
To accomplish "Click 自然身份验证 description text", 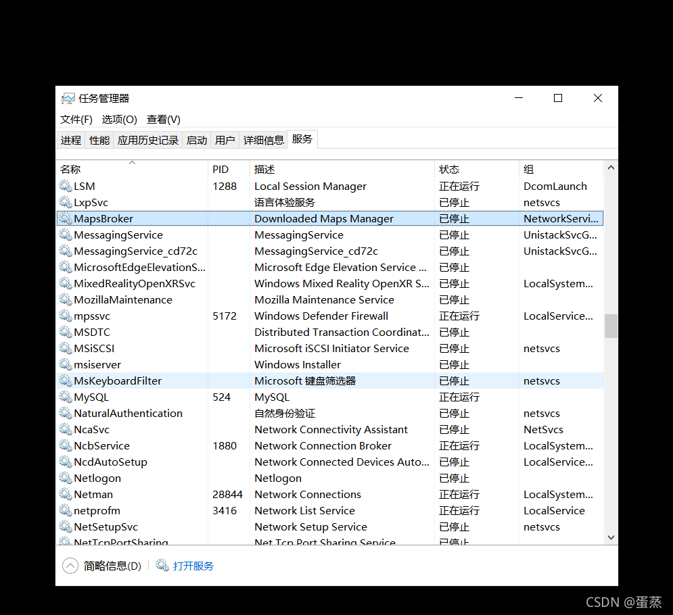I will pos(285,414).
